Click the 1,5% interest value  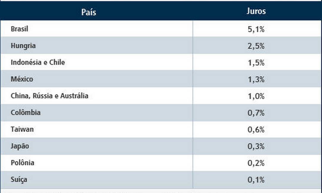[x=256, y=63]
